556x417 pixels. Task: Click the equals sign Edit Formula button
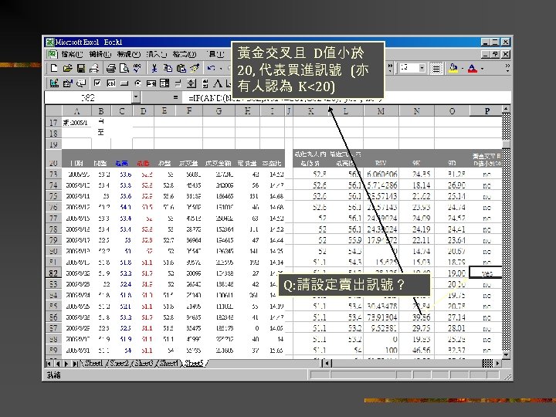[175, 97]
